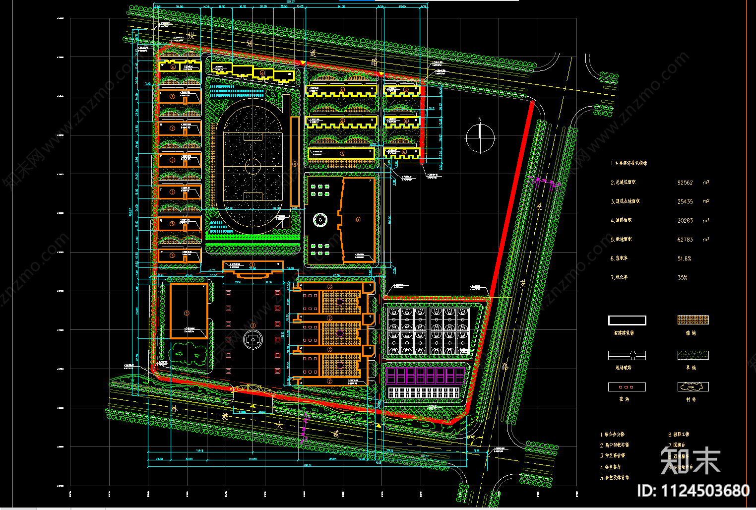Viewport: 756px width, 510px height.
Task: Click the round feature west of building 4
Action: click(320, 220)
